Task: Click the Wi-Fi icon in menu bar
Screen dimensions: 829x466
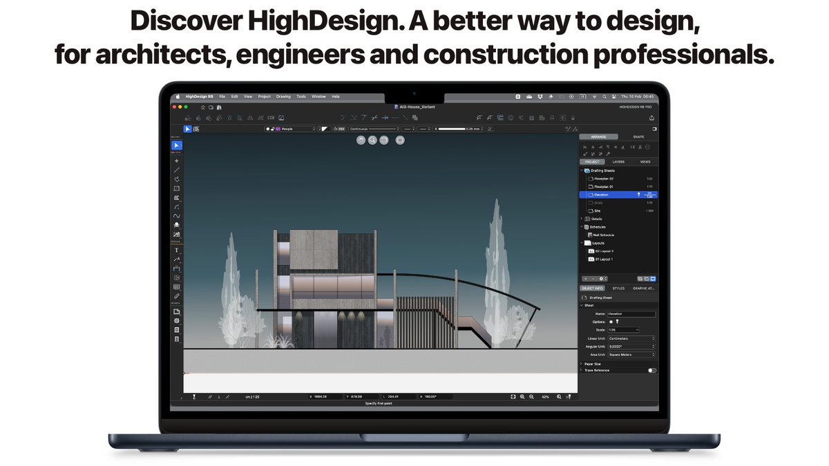Action: pos(595,97)
